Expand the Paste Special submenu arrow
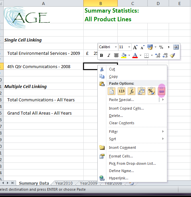 coord(163,100)
